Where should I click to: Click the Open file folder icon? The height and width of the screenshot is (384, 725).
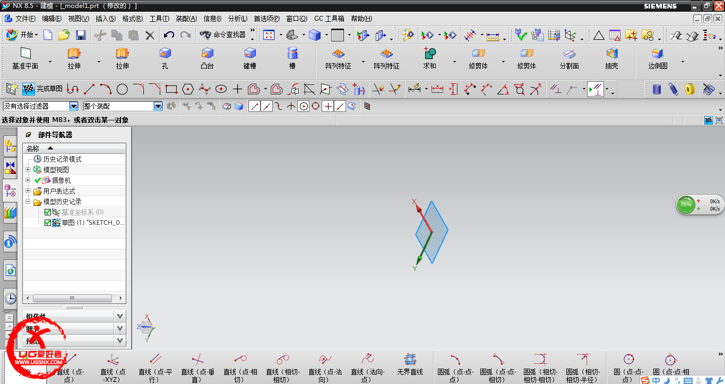click(64, 35)
